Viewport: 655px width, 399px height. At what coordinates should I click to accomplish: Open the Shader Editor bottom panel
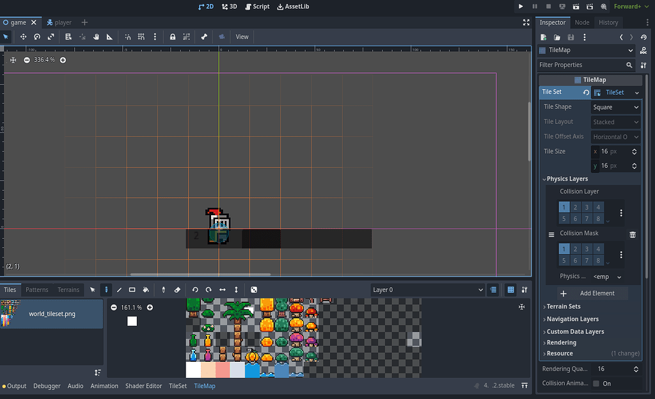(143, 386)
